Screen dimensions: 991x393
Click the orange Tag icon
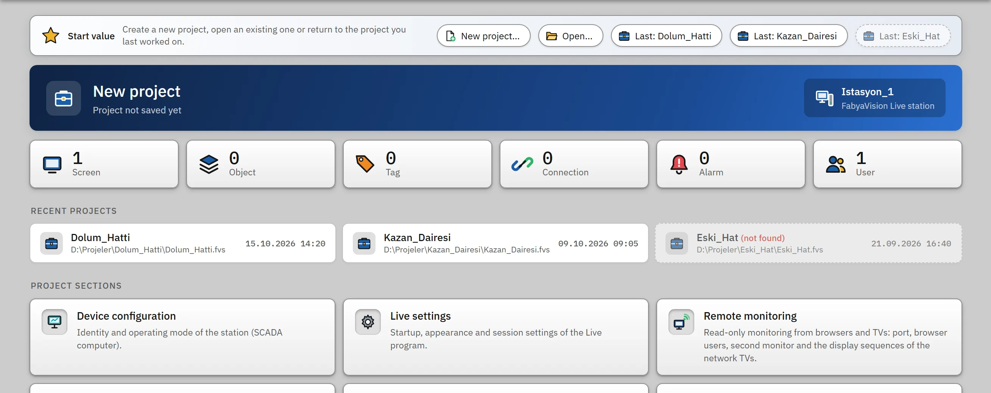365,164
